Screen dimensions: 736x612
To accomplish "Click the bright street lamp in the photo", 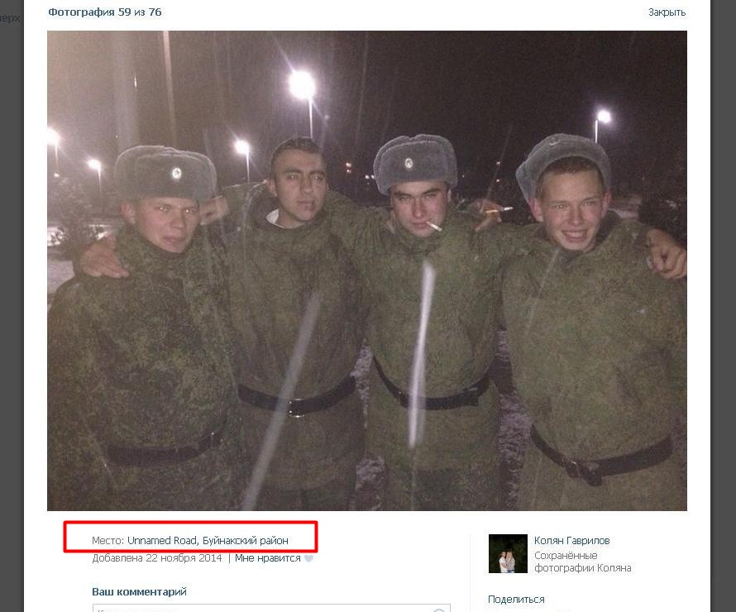I will (302, 85).
